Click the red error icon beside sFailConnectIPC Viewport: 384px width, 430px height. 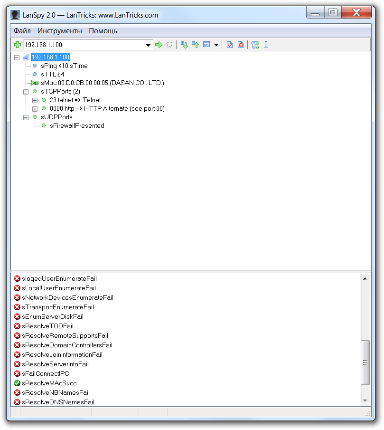click(17, 374)
